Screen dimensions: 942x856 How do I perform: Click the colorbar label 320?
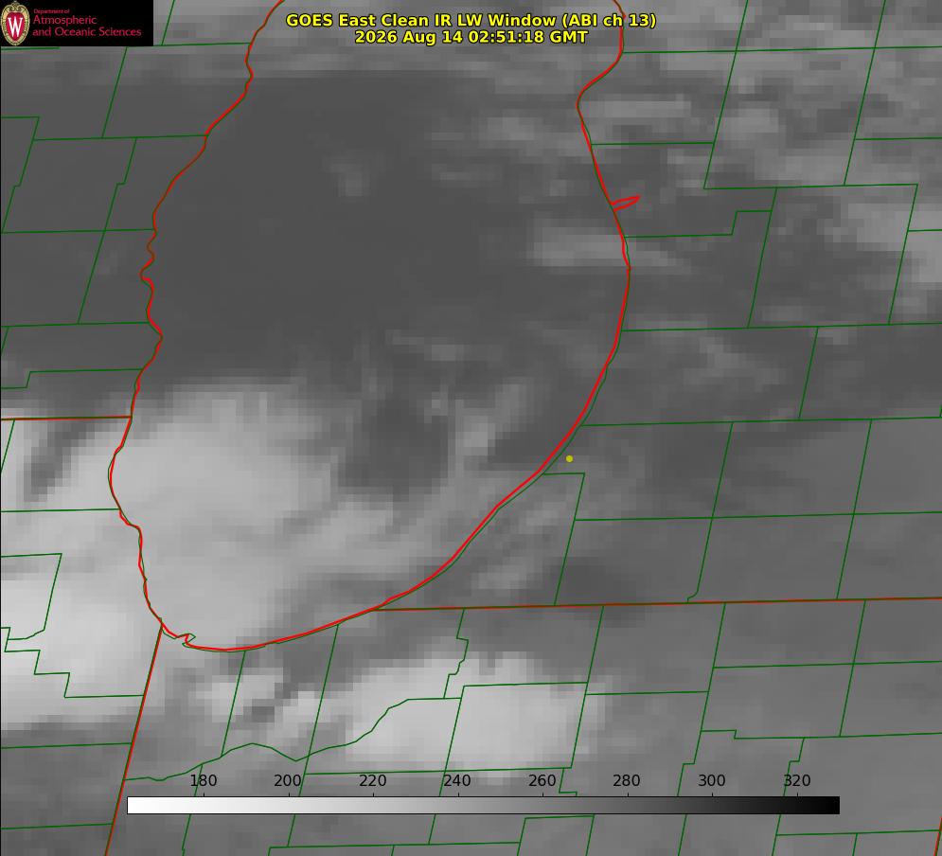point(797,780)
